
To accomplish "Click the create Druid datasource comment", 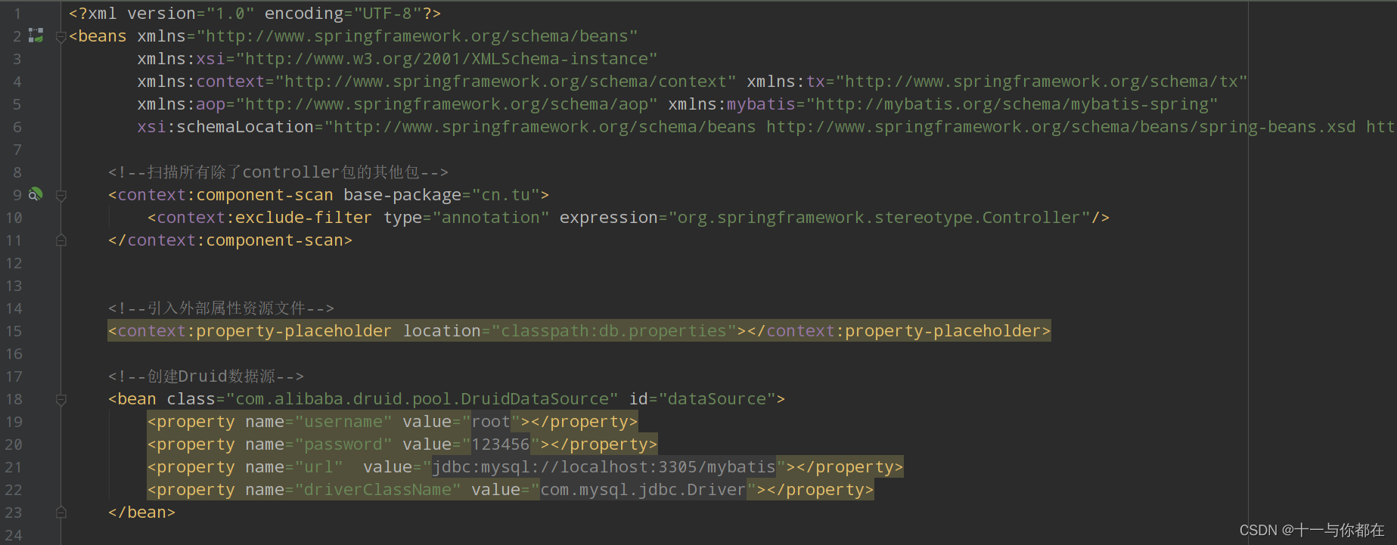I will 206,376.
